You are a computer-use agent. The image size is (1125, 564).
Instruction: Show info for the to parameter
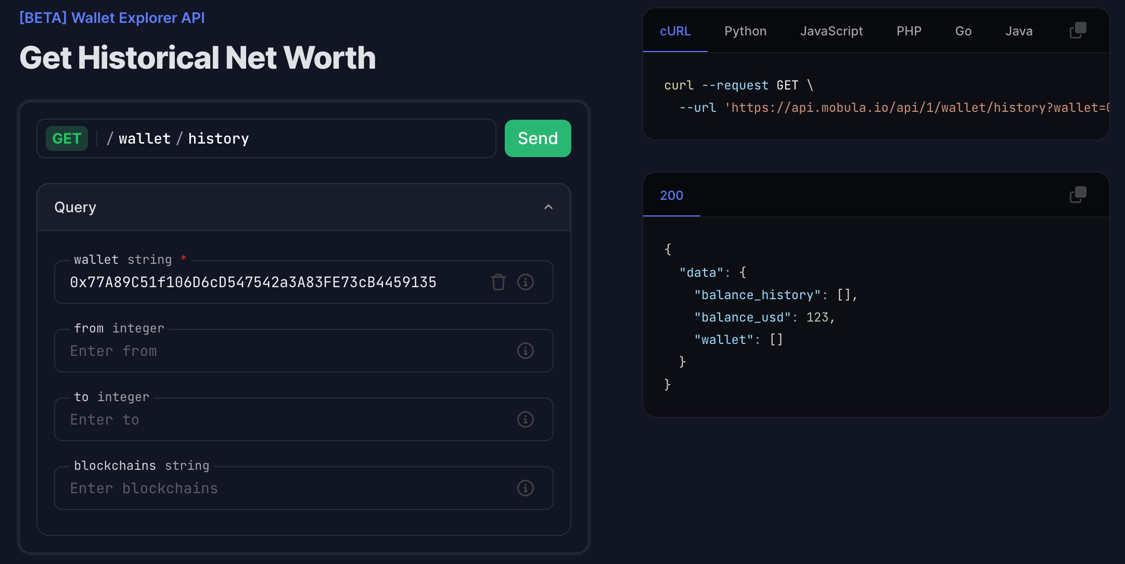coord(525,419)
